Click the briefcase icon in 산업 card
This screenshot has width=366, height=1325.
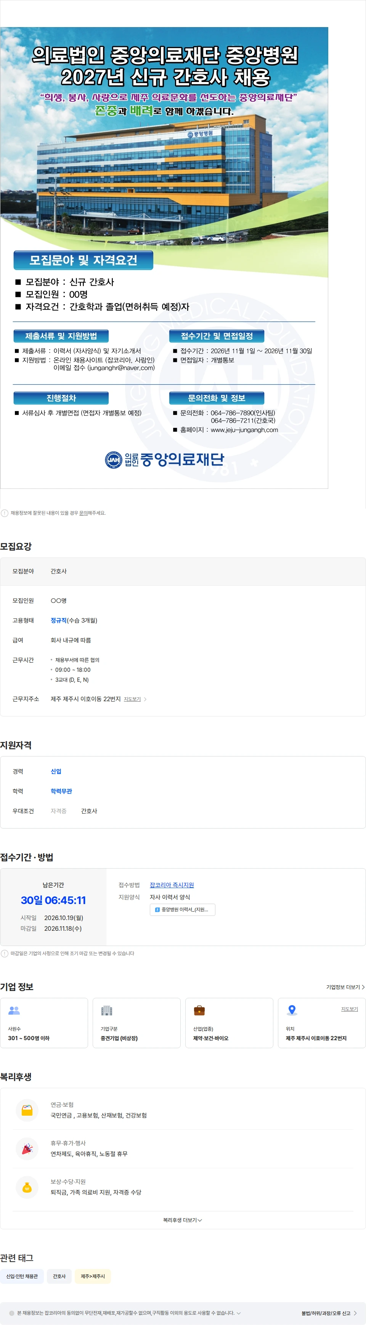[x=199, y=1010]
